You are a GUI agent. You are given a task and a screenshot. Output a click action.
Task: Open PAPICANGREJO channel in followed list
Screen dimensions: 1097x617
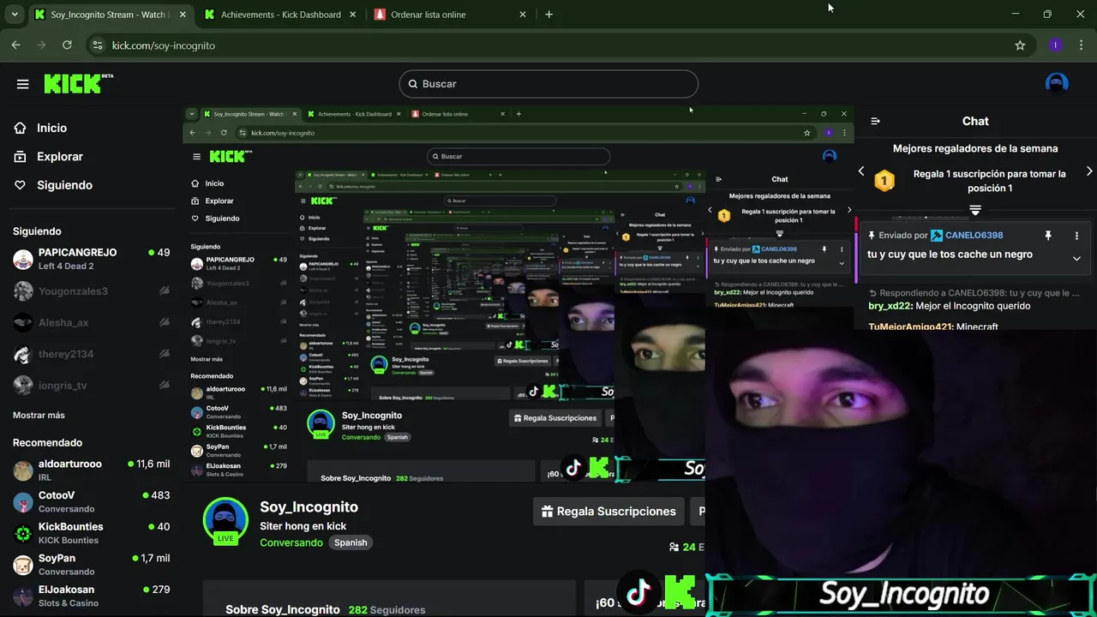pyautogui.click(x=91, y=259)
